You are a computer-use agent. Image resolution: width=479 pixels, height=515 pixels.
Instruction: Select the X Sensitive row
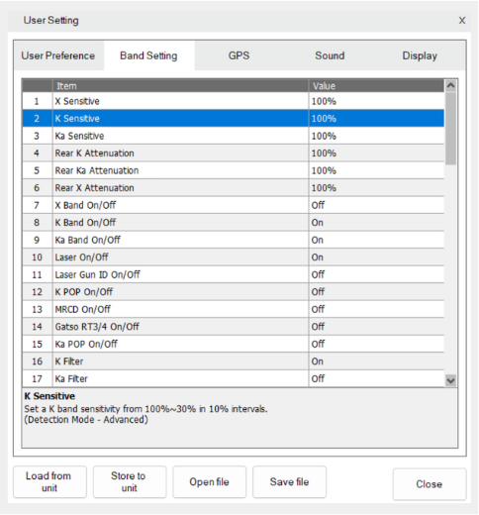tap(234, 101)
